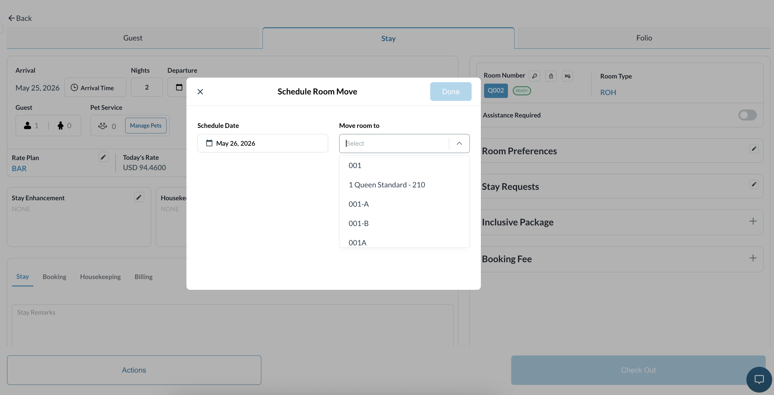Image resolution: width=774 pixels, height=395 pixels.
Task: Open the Actions menu button
Action: point(134,370)
